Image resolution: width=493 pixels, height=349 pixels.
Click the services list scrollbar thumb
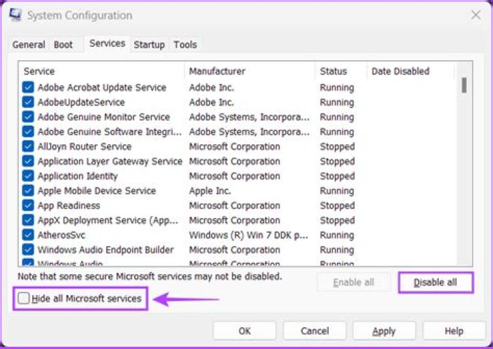[x=464, y=85]
